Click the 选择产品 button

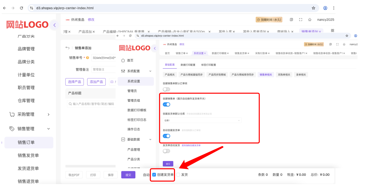coord(74,82)
